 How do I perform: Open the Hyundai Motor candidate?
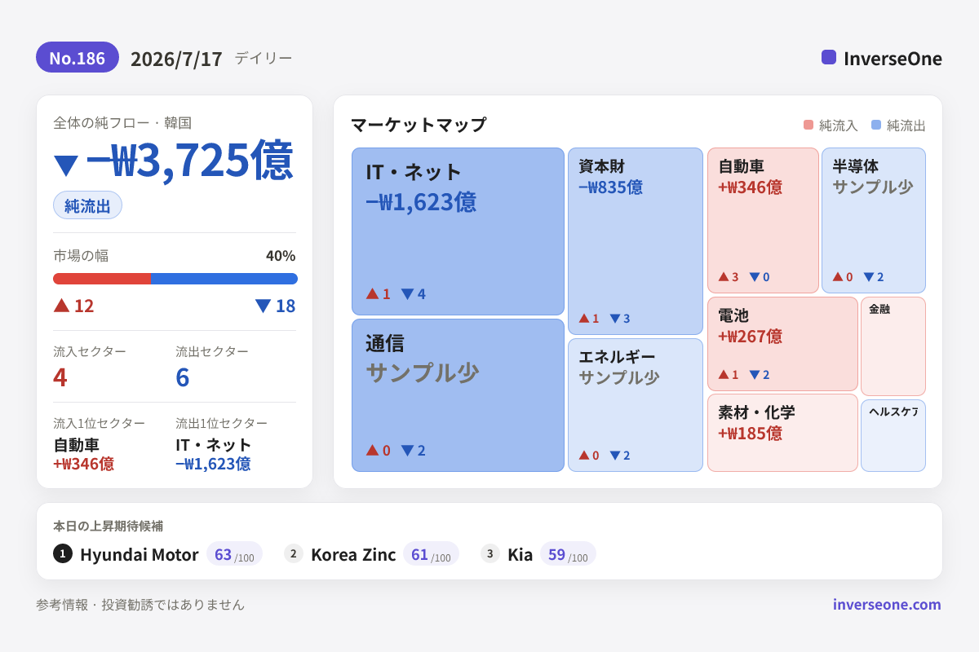click(140, 554)
